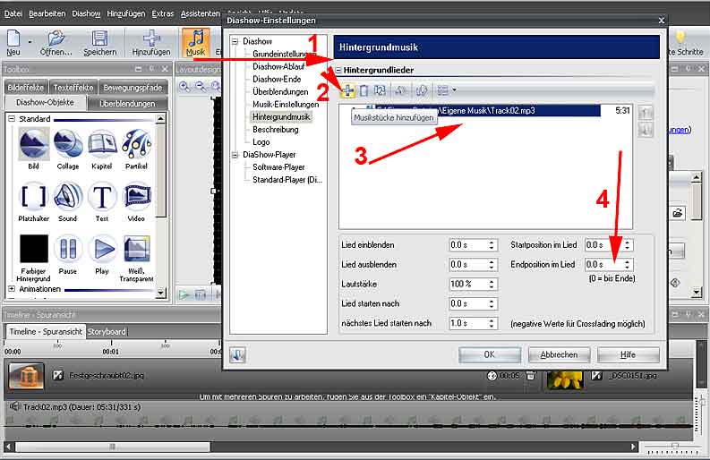Click the add music tracks icon
This screenshot has height=460, width=710.
(x=347, y=90)
